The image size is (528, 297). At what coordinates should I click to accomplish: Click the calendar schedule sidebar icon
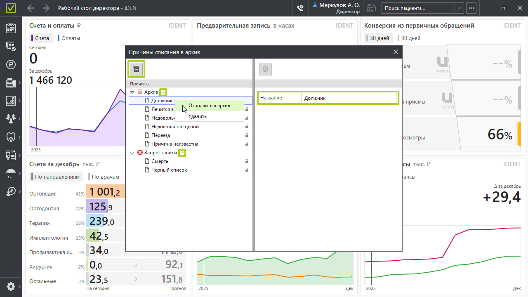coord(11,28)
